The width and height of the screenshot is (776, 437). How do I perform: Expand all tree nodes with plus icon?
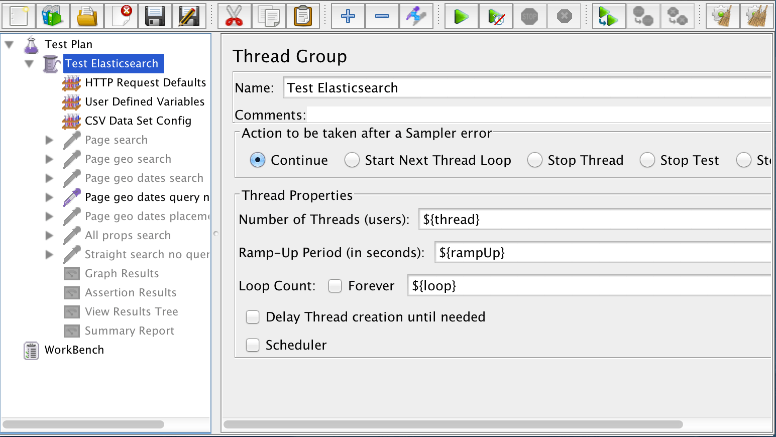(x=347, y=16)
